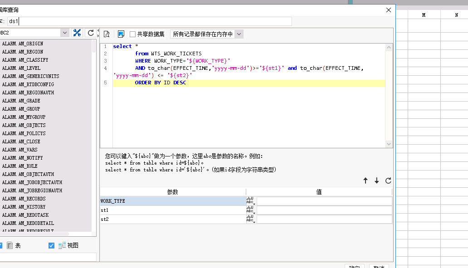
Task: Click SQL editor scroll down arrow
Action: coord(389,144)
